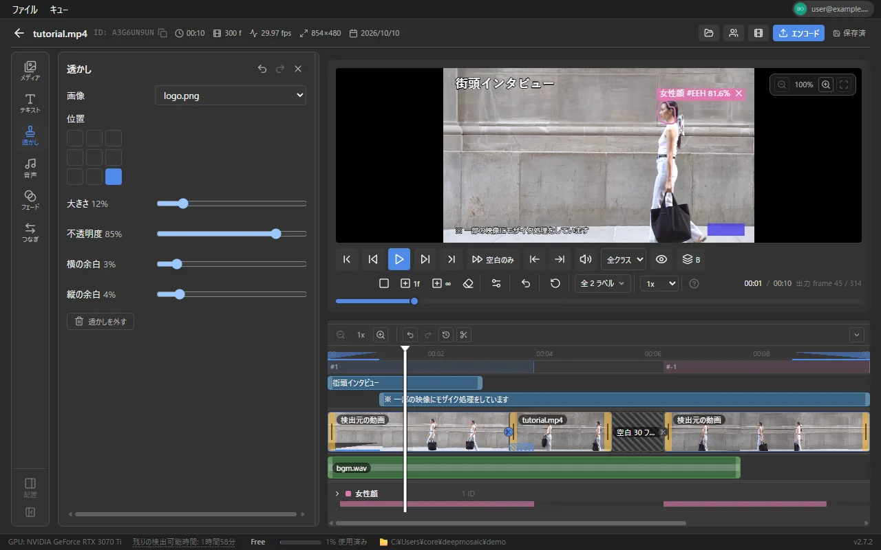Toggle the layers B button
This screenshot has height=550, width=881.
coord(691,259)
